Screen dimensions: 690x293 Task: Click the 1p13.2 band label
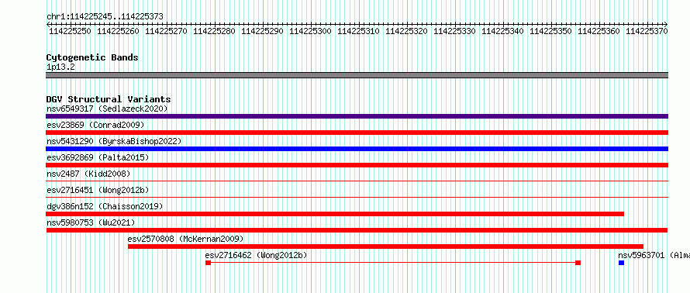[60, 67]
